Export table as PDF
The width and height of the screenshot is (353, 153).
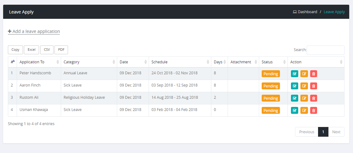coord(61,50)
